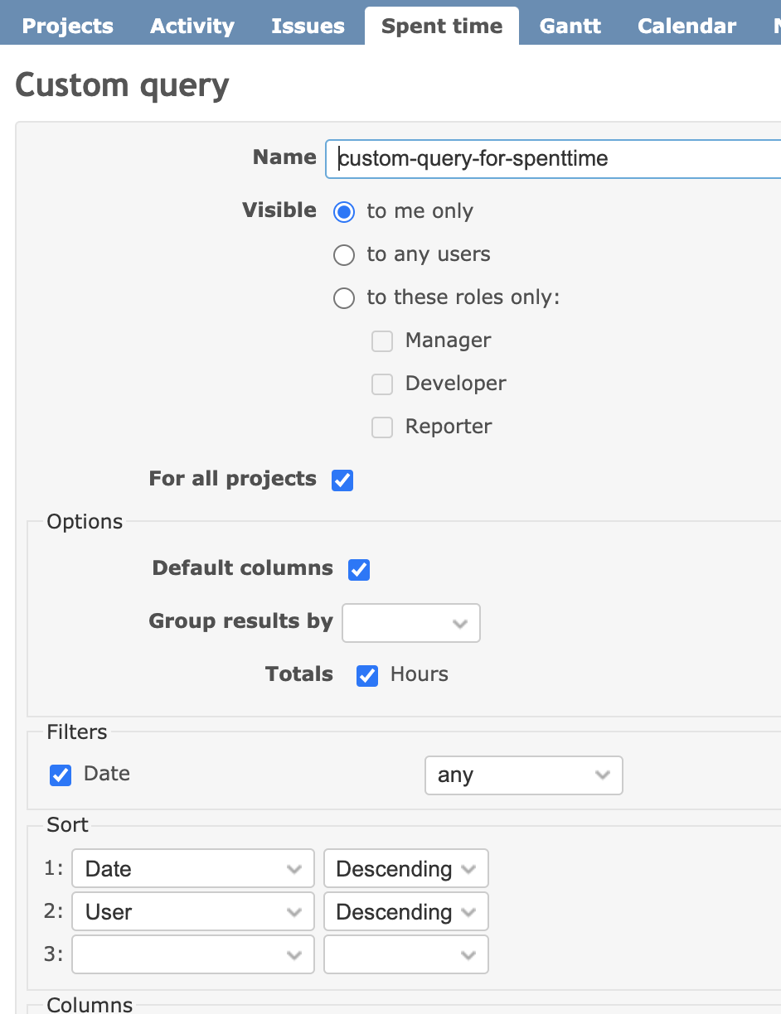Change the User sort Descending order dropdown

pos(405,912)
